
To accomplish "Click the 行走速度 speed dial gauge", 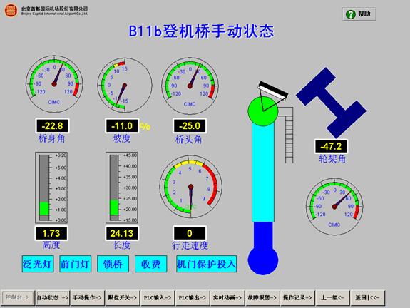I will [x=191, y=186].
